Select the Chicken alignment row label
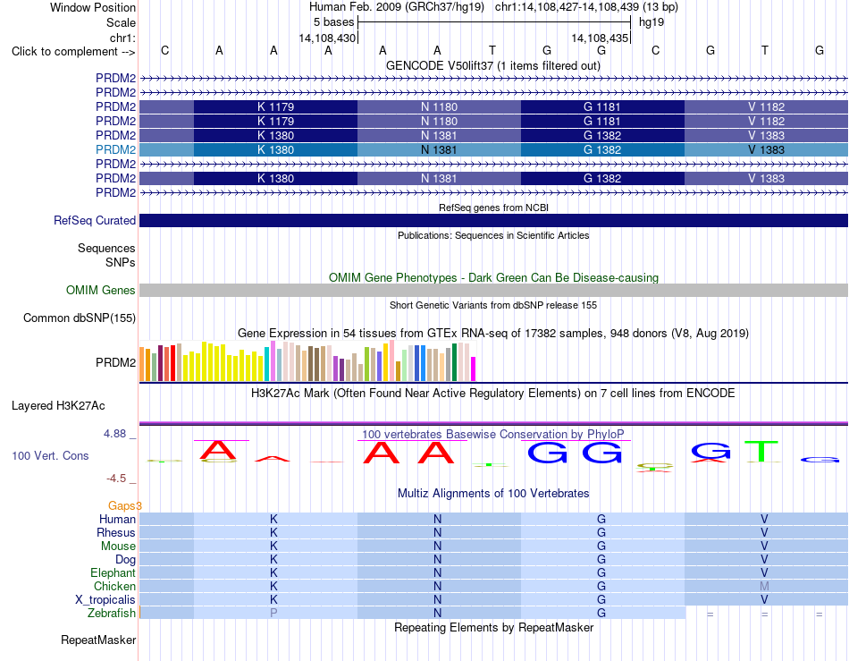Image resolution: width=849 pixels, height=661 pixels. coord(114,586)
